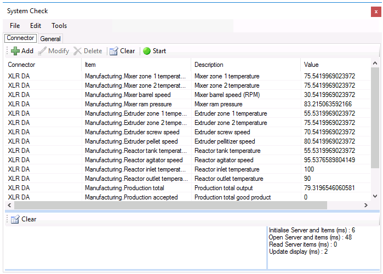Click the vertical scrollbar down arrow
383x274 pixels.
tap(375, 196)
